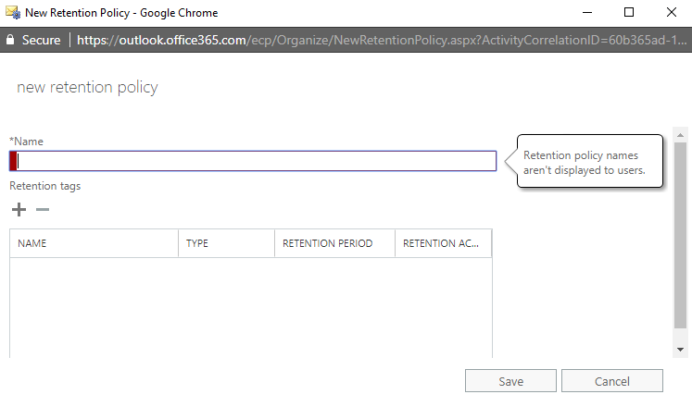Cancel the new retention policy dialog
Screen dimensions: 692x419
click(611, 381)
